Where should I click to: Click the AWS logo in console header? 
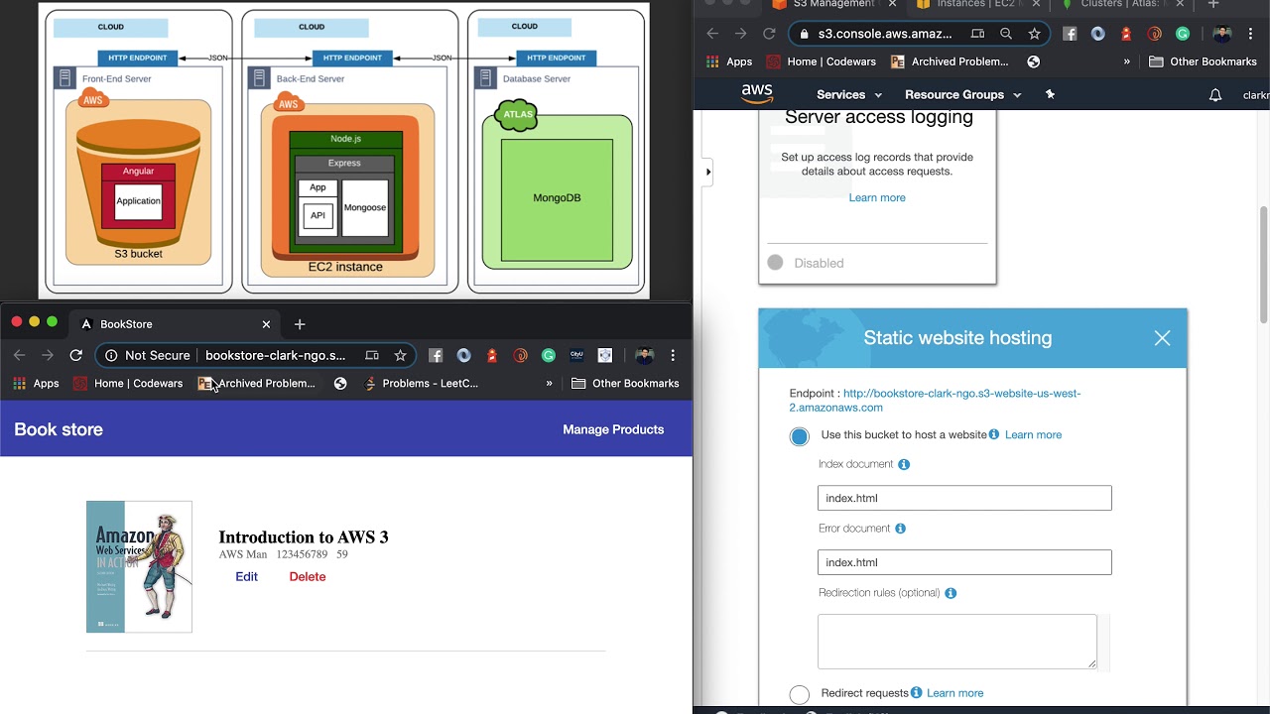coord(756,93)
